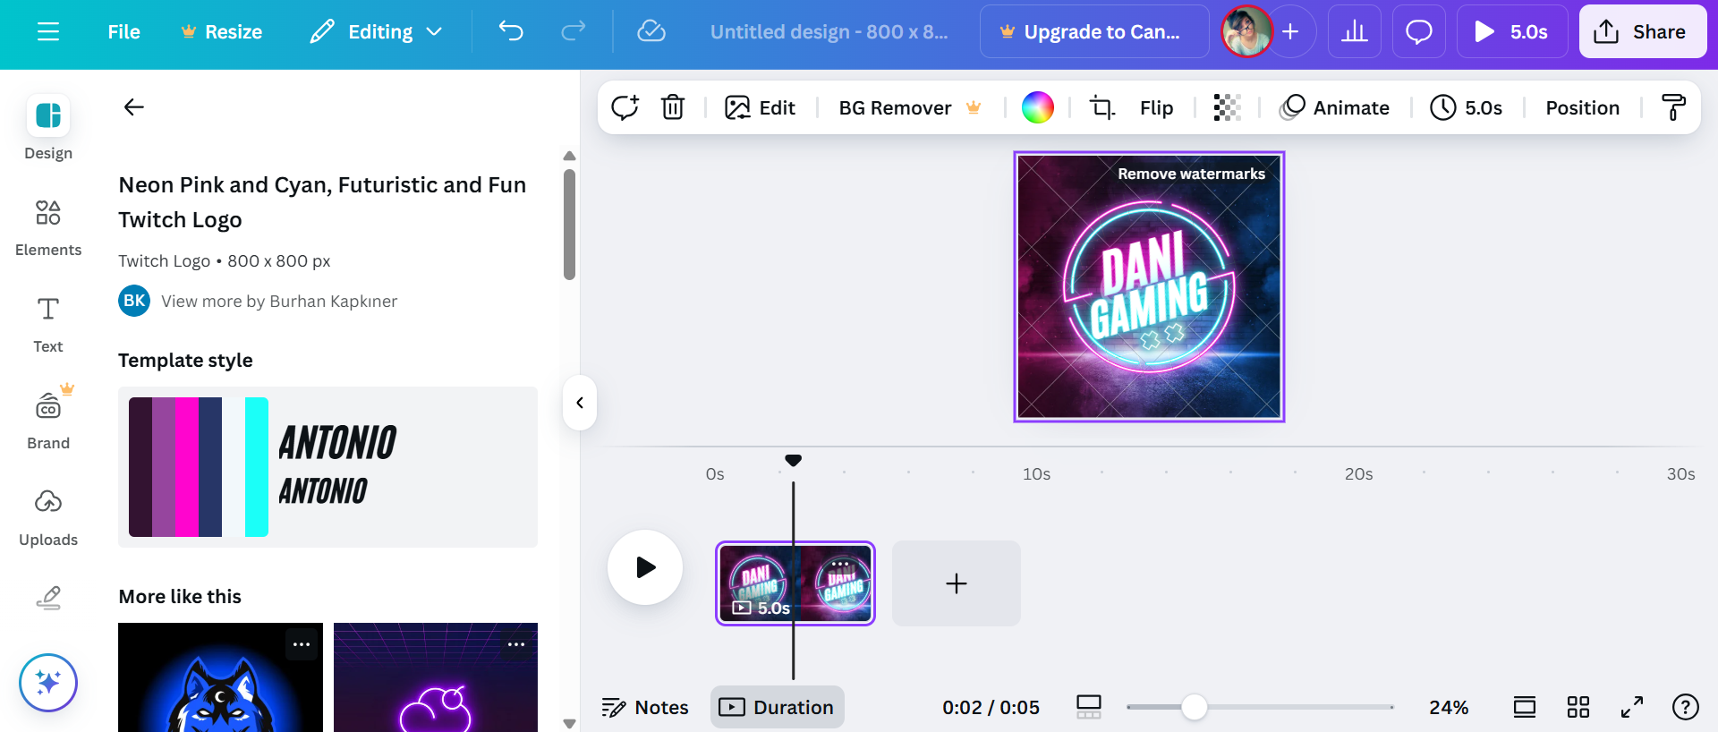1718x732 pixels.
Task: Open the Text sidebar tab
Action: click(x=48, y=324)
